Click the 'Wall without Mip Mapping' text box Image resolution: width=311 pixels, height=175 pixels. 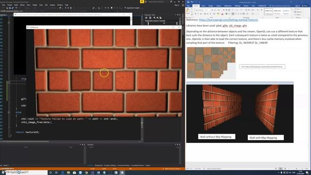(217, 137)
